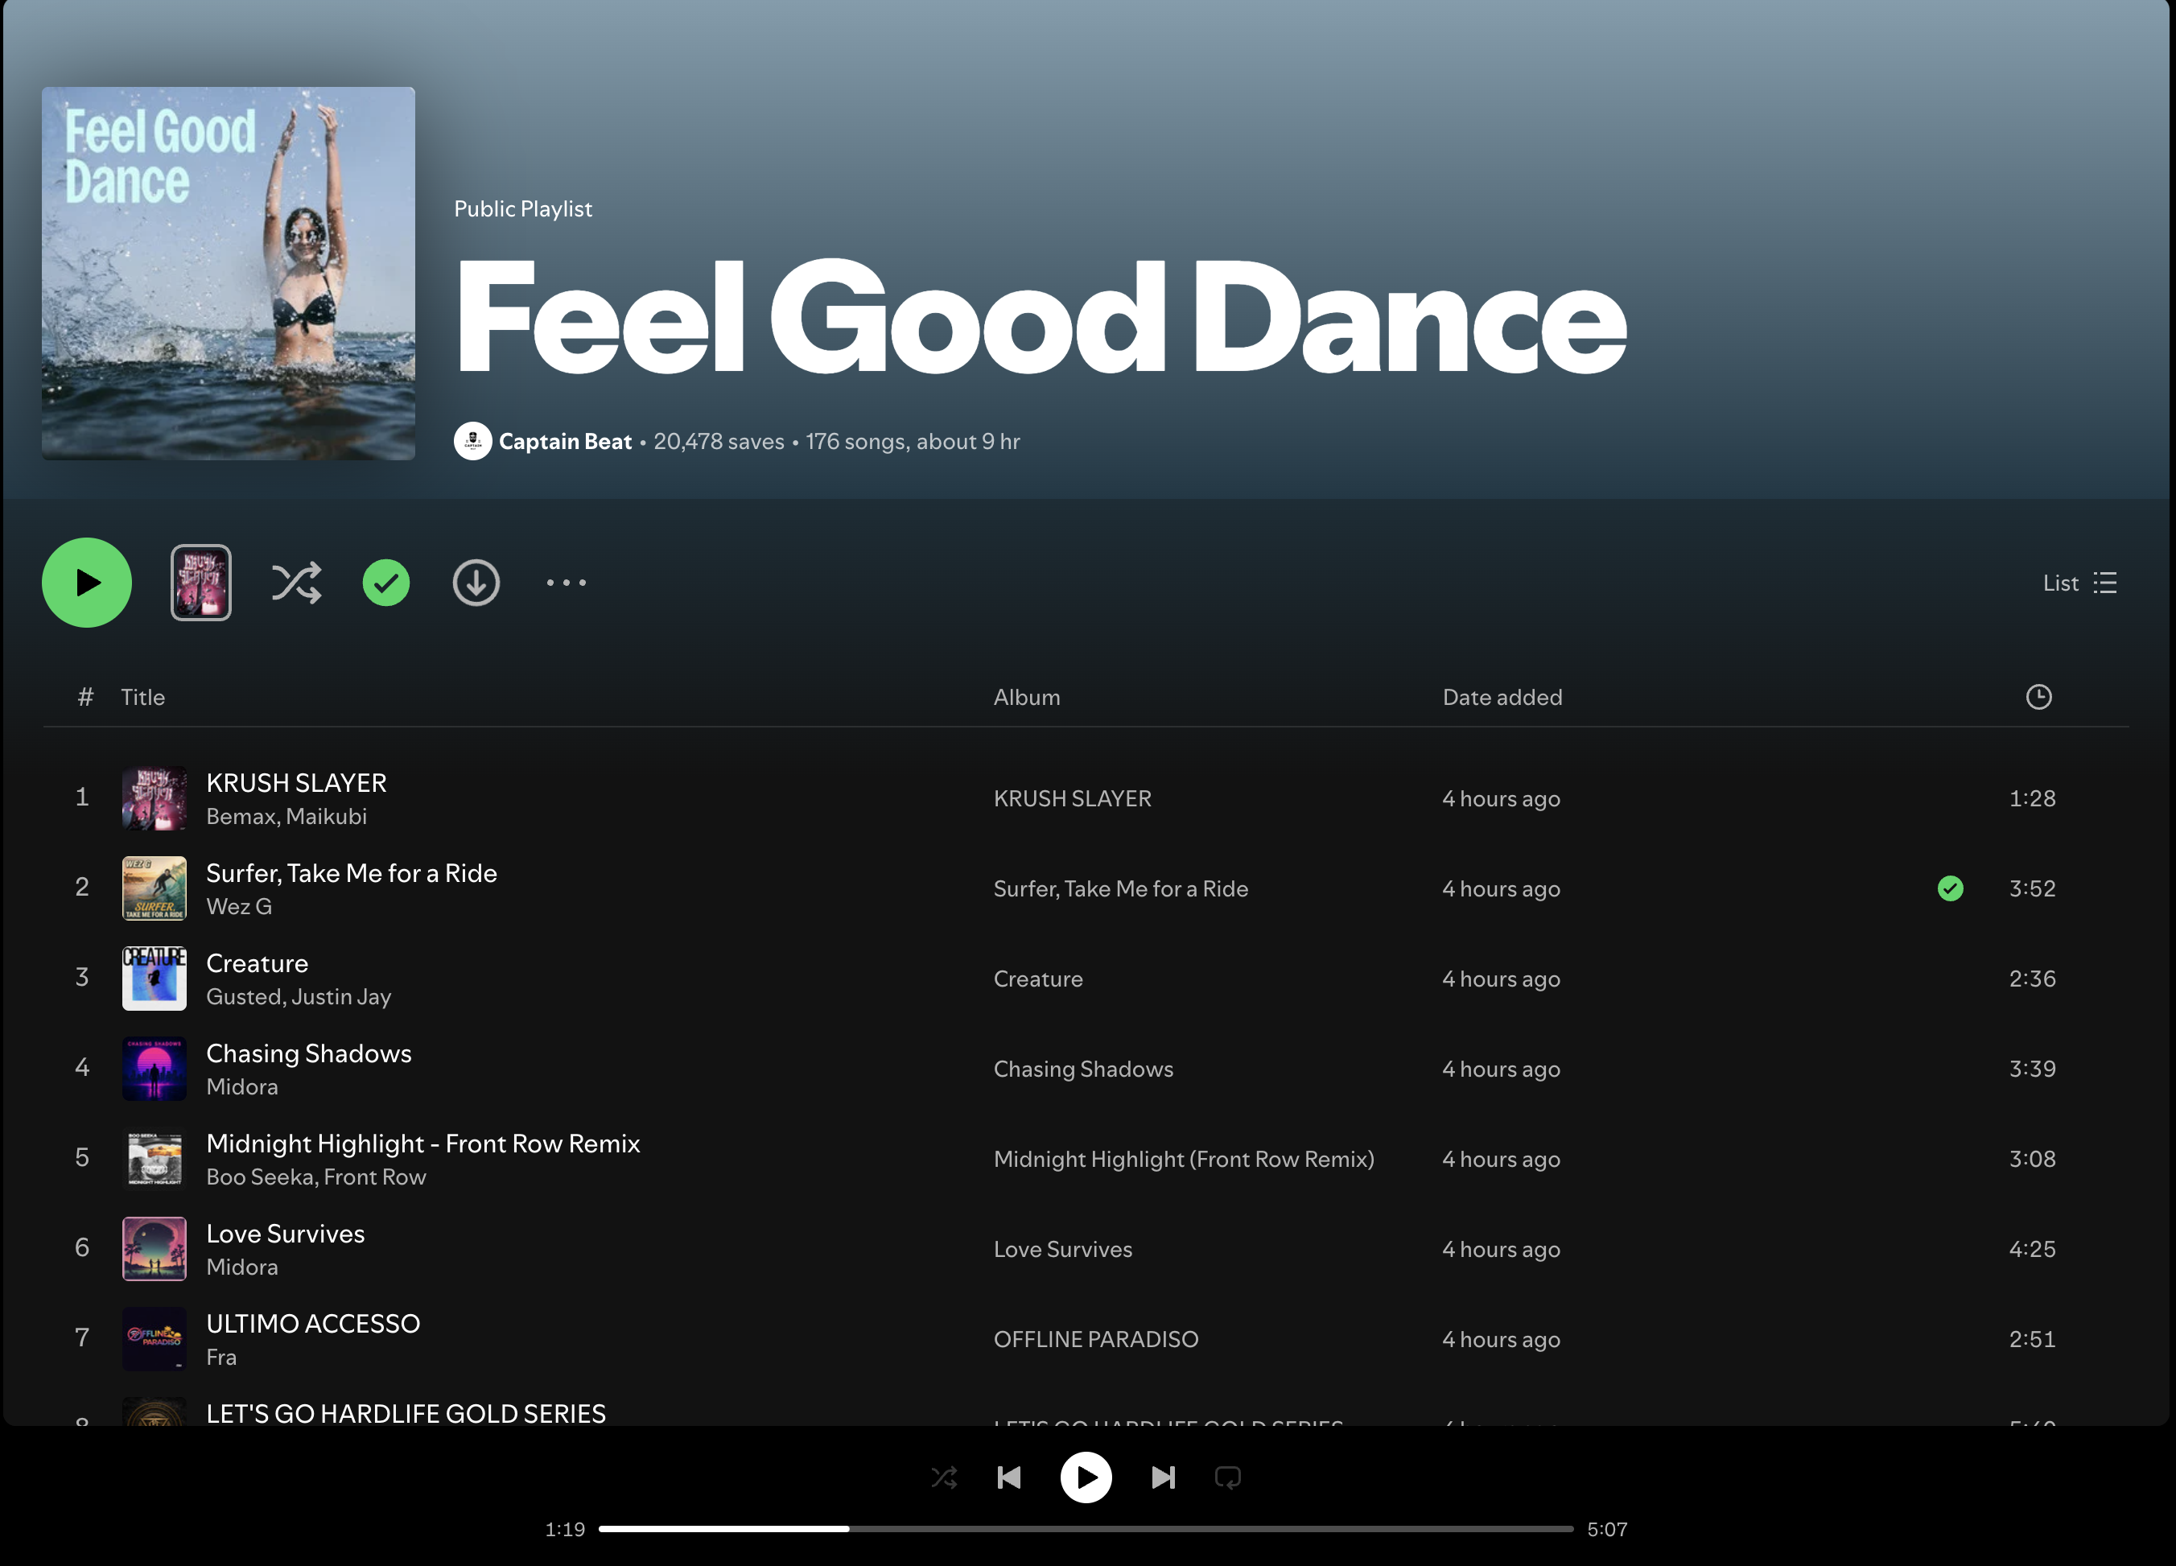Open artist Midora under Love Survives

click(241, 1267)
